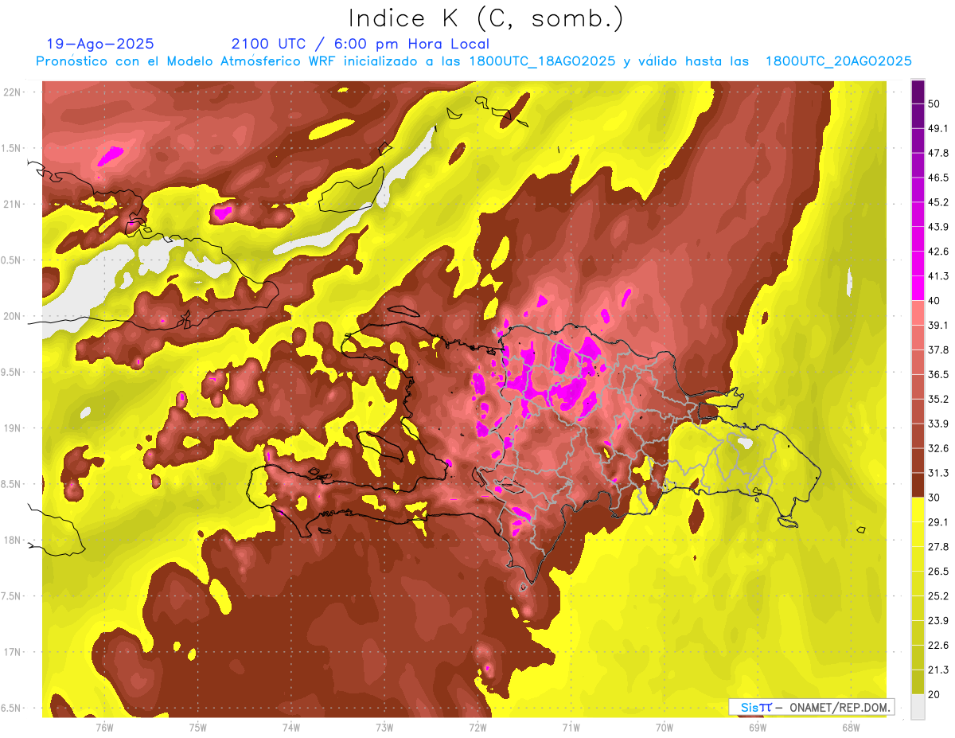
Task: Click the 'SisTT – ONAMET/REP.DOM.' credit box
Action: tap(811, 707)
